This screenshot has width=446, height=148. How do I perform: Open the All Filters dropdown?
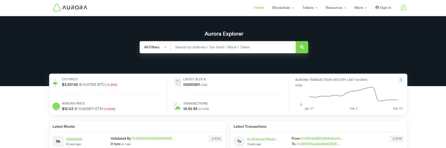click(x=155, y=47)
